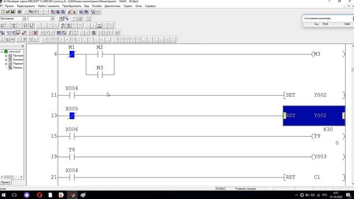Insert an application instruction from ladder toolbar

tap(32, 25)
